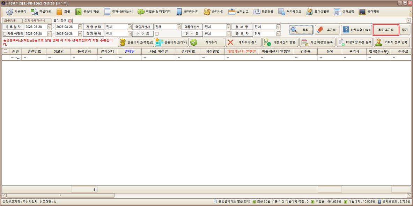The height and width of the screenshot is (206, 413).
Task: Check the select-all box in table header
Action: point(5,51)
